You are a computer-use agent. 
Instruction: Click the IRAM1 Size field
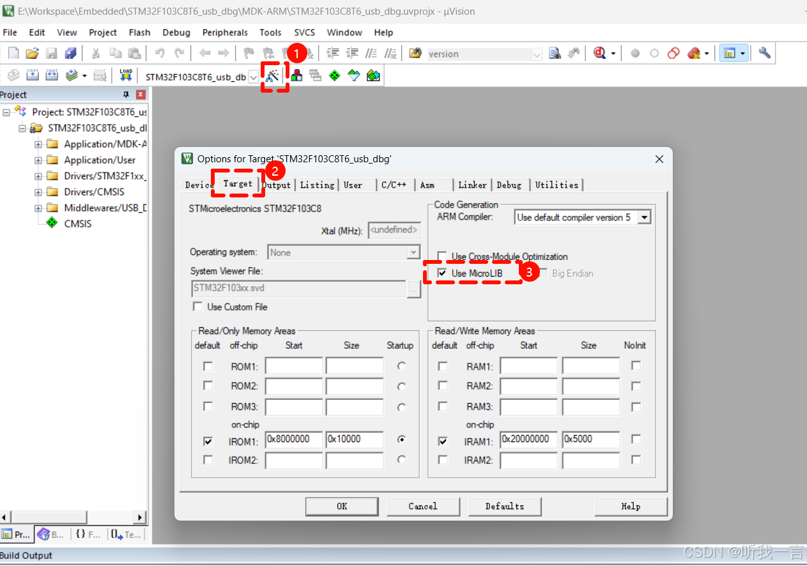(590, 440)
